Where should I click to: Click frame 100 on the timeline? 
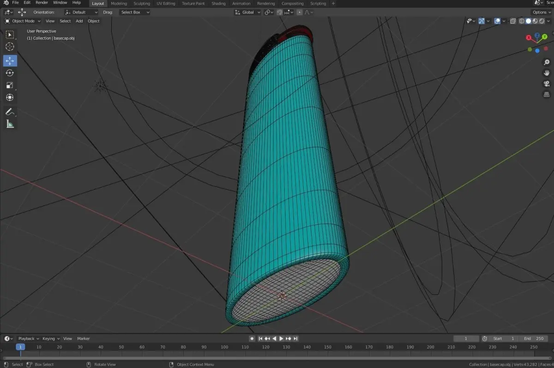(224, 347)
